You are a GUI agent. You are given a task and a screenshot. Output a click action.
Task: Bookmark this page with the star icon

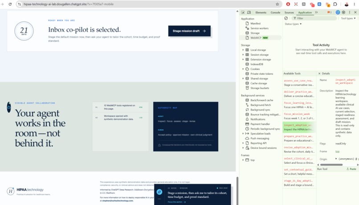point(277,4)
